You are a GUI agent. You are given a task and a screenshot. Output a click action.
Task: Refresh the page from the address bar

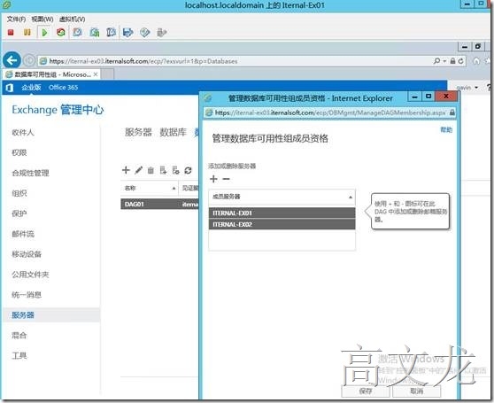tap(461, 61)
